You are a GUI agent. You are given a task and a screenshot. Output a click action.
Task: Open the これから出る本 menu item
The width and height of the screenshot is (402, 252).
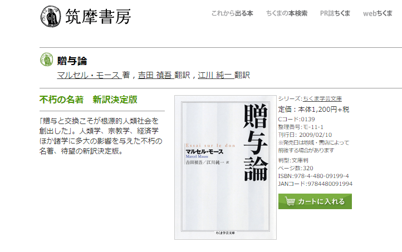[232, 13]
